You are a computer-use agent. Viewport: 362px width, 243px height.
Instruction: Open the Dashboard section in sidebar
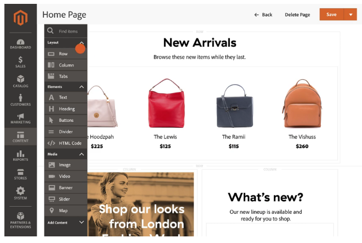click(20, 44)
